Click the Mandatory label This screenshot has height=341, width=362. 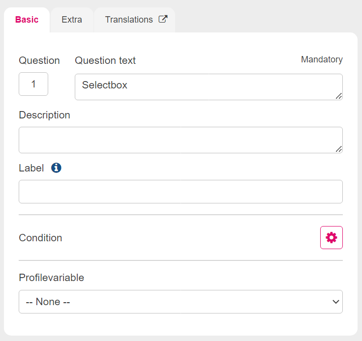pyautogui.click(x=322, y=59)
